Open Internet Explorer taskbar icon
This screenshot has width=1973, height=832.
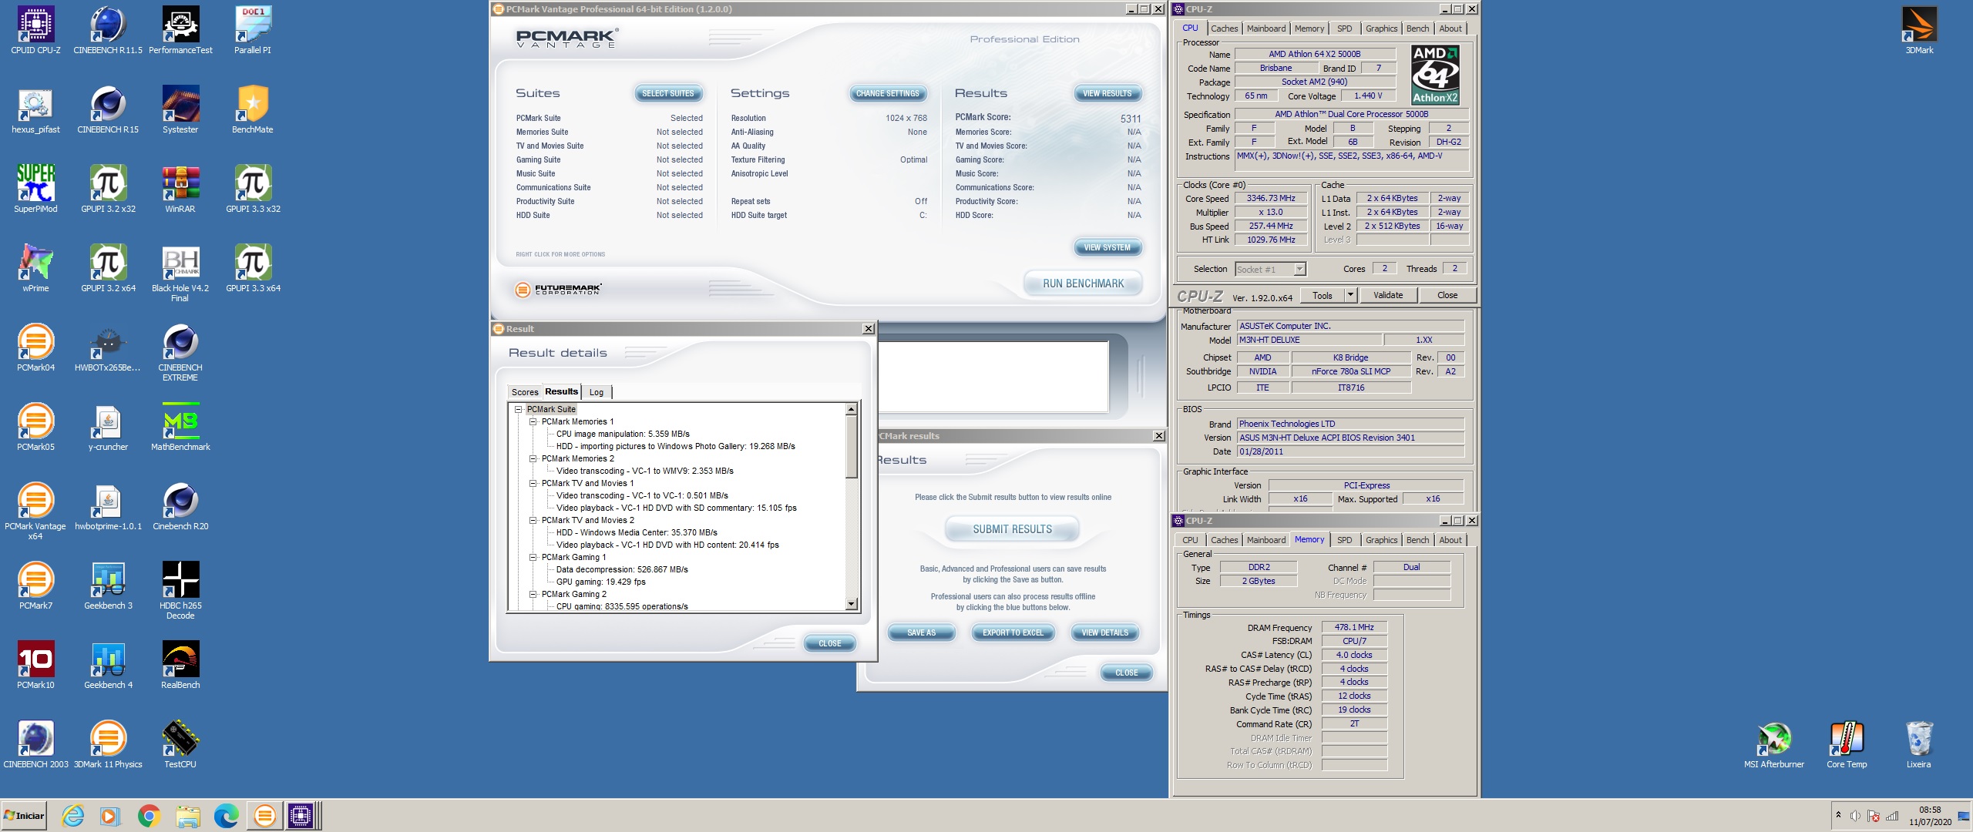72,816
